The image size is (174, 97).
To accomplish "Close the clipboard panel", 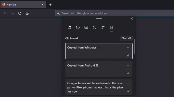I will pos(132,19).
